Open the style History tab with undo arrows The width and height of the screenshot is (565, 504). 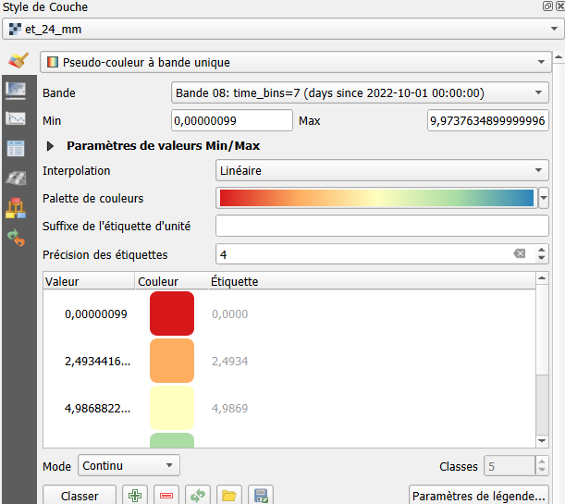click(x=17, y=238)
